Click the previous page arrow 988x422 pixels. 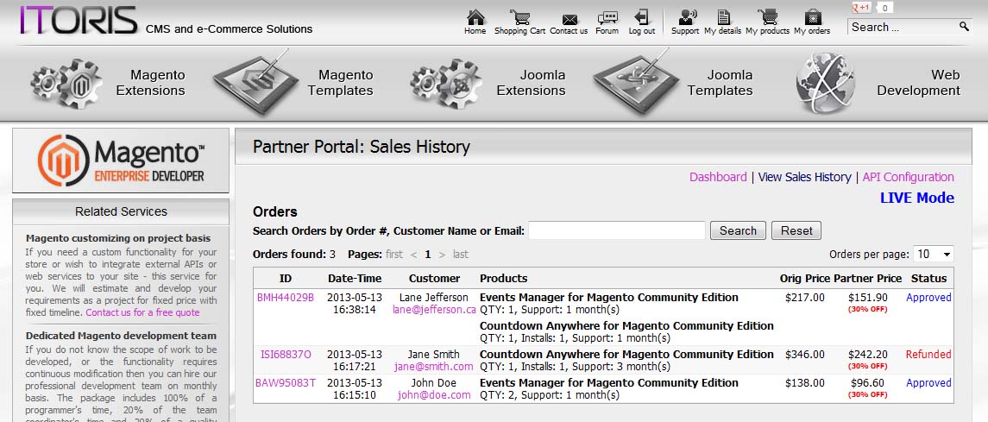click(x=413, y=255)
